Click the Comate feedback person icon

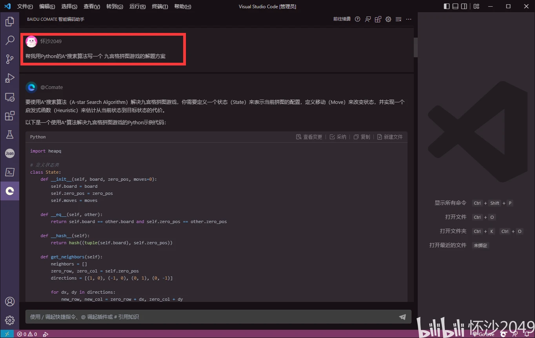[368, 19]
